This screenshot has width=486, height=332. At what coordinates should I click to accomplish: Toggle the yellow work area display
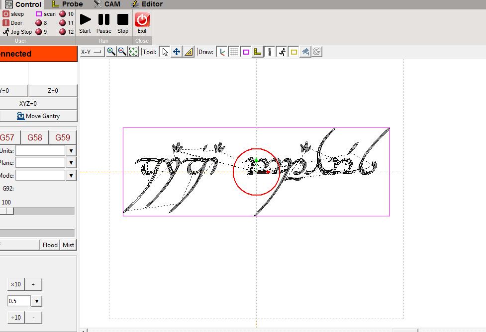294,52
